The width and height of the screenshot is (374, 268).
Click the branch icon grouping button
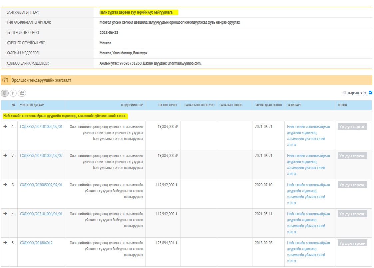pyautogui.click(x=13, y=93)
